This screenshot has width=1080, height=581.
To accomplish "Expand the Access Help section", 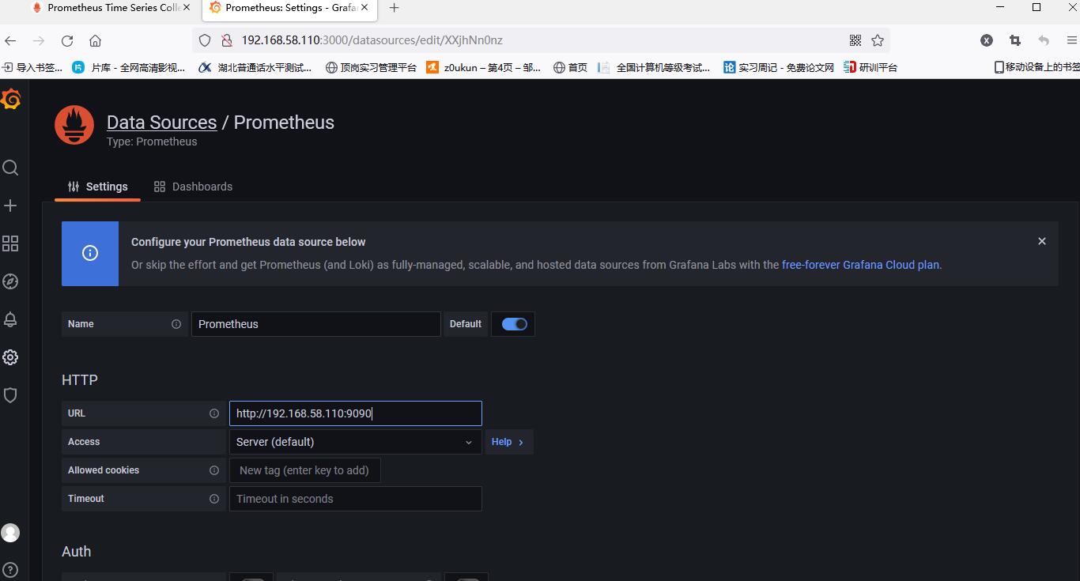I will click(x=508, y=442).
